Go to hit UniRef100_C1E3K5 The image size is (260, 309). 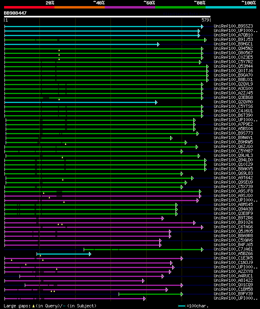(x=233, y=258)
